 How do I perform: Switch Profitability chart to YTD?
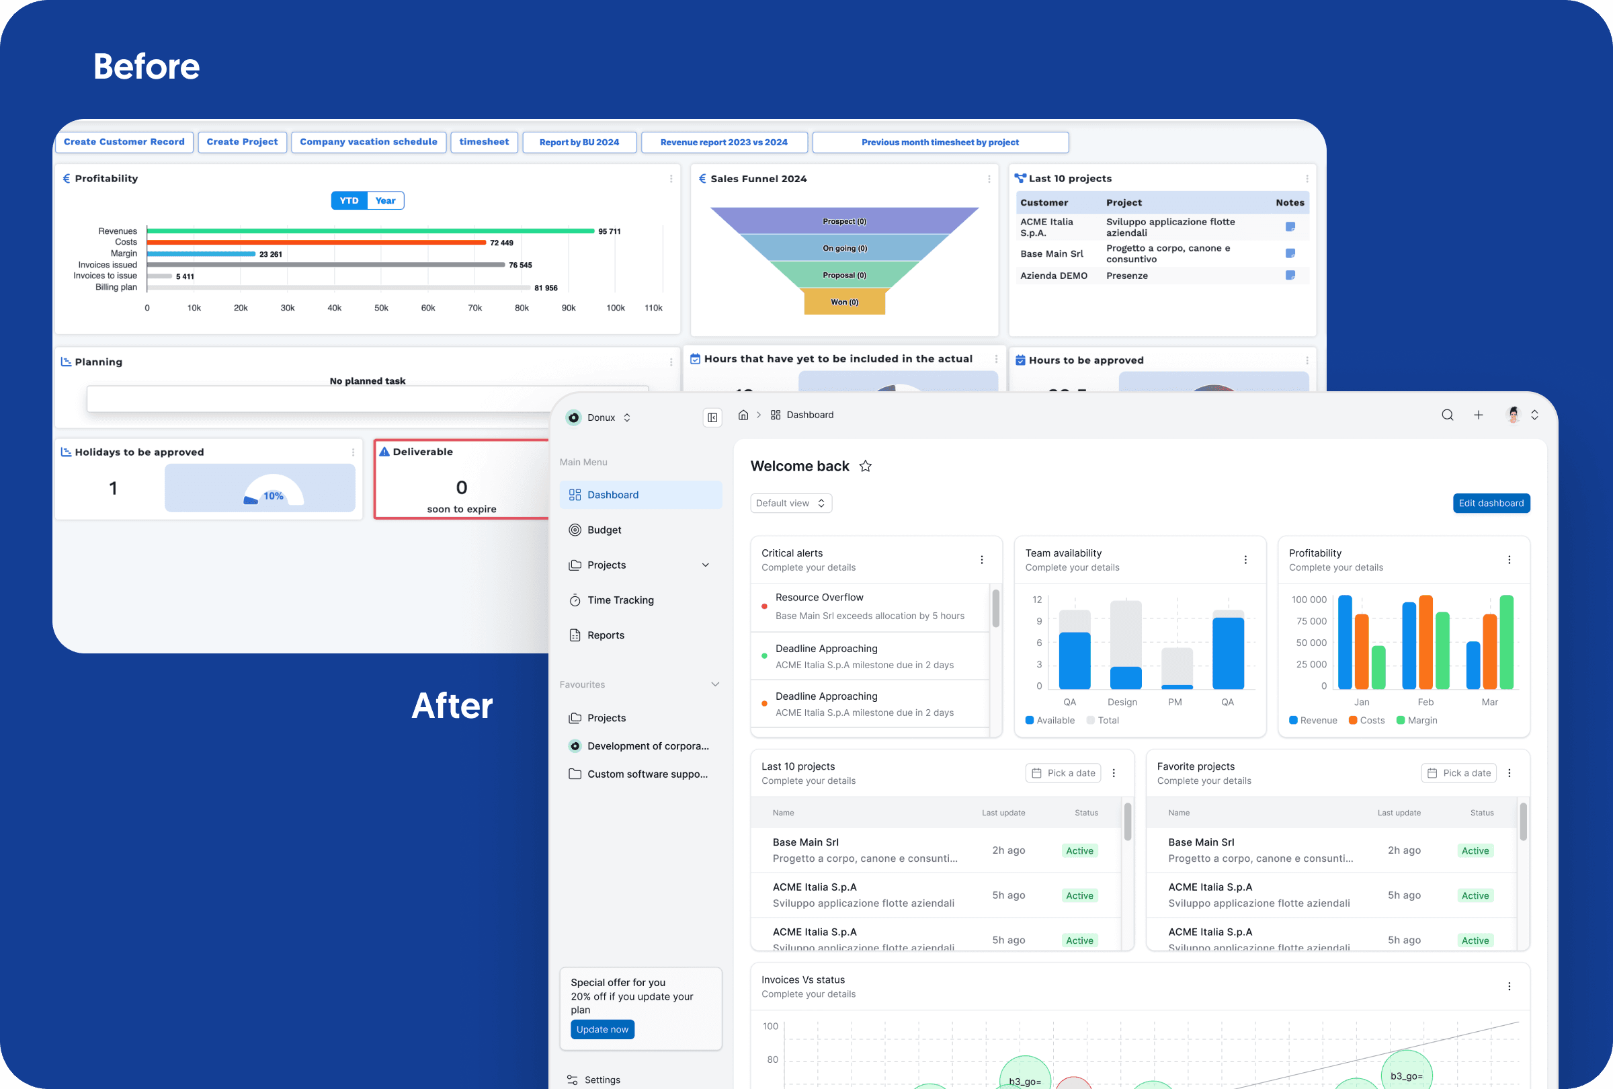point(349,200)
